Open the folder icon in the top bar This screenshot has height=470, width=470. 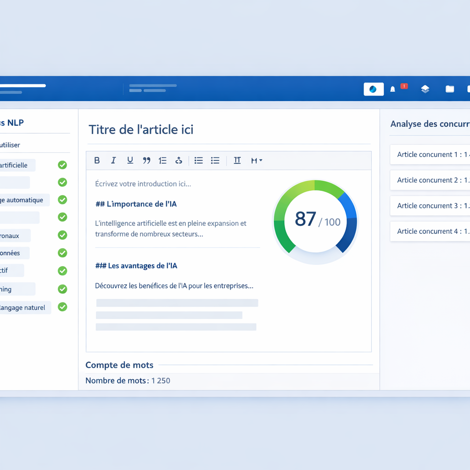point(450,89)
